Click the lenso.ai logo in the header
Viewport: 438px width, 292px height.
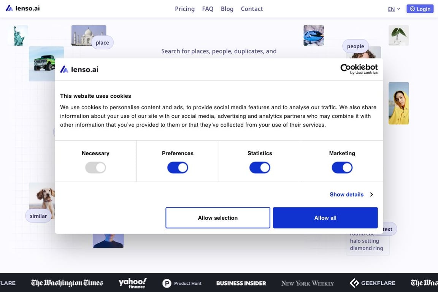pyautogui.click(x=23, y=8)
